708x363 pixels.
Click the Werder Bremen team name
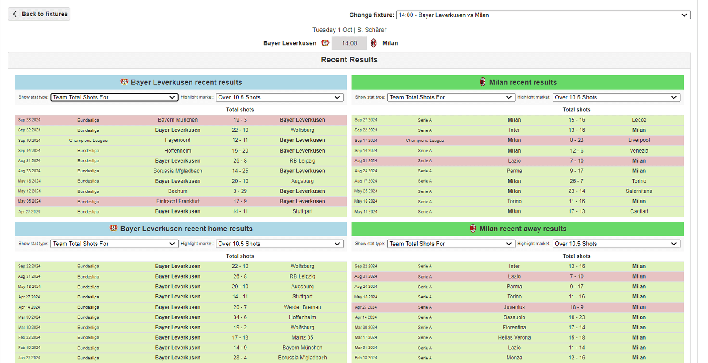point(303,307)
